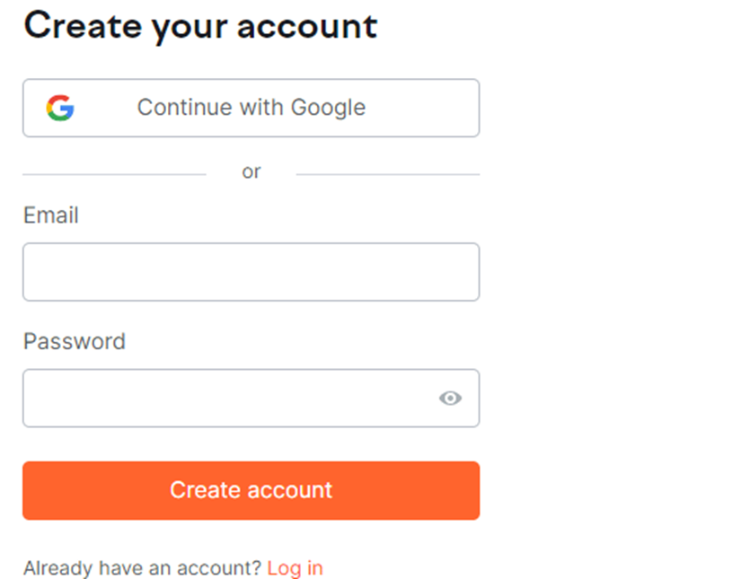Click the "Already have an account?" text
The width and height of the screenshot is (741, 579).
[142, 568]
